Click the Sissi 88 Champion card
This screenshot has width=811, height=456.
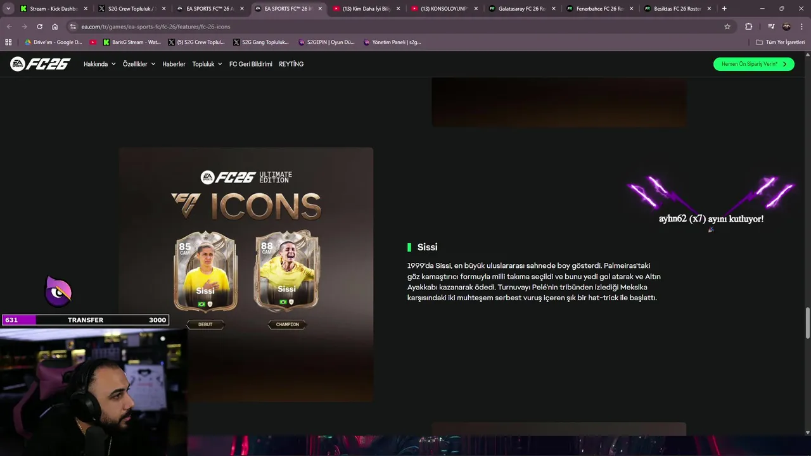pos(286,271)
